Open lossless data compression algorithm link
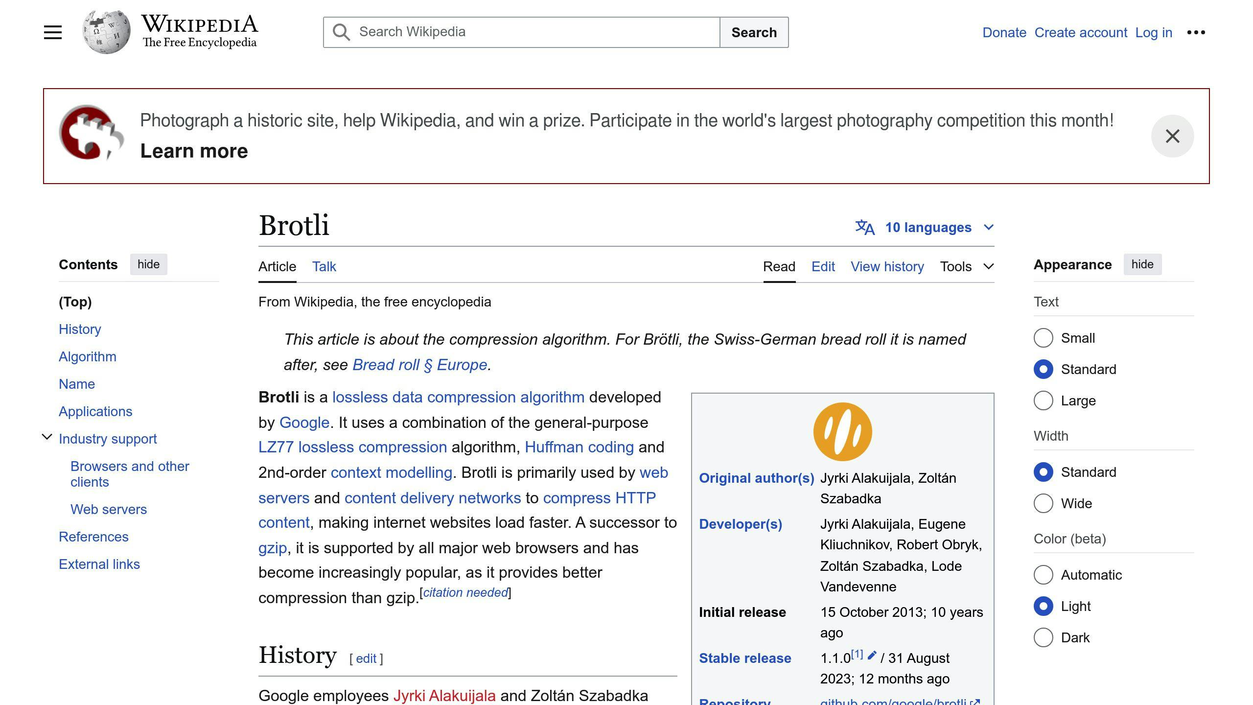1253x705 pixels. 458,397
